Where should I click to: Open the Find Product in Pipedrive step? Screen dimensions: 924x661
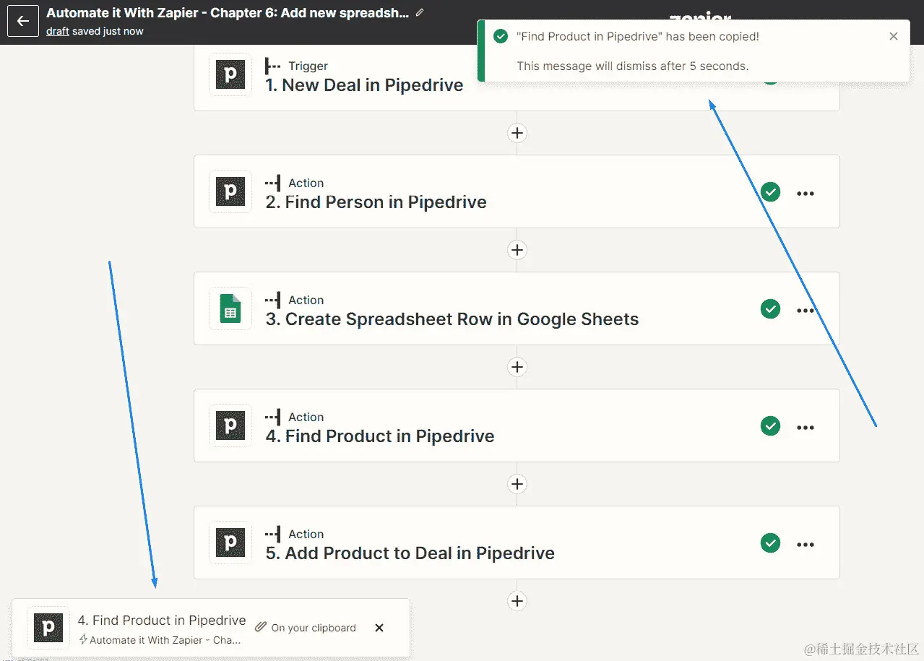point(390,436)
